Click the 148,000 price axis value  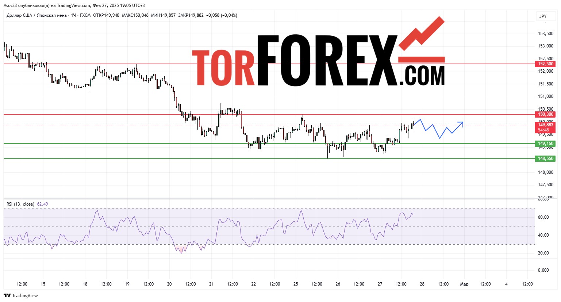pyautogui.click(x=546, y=172)
